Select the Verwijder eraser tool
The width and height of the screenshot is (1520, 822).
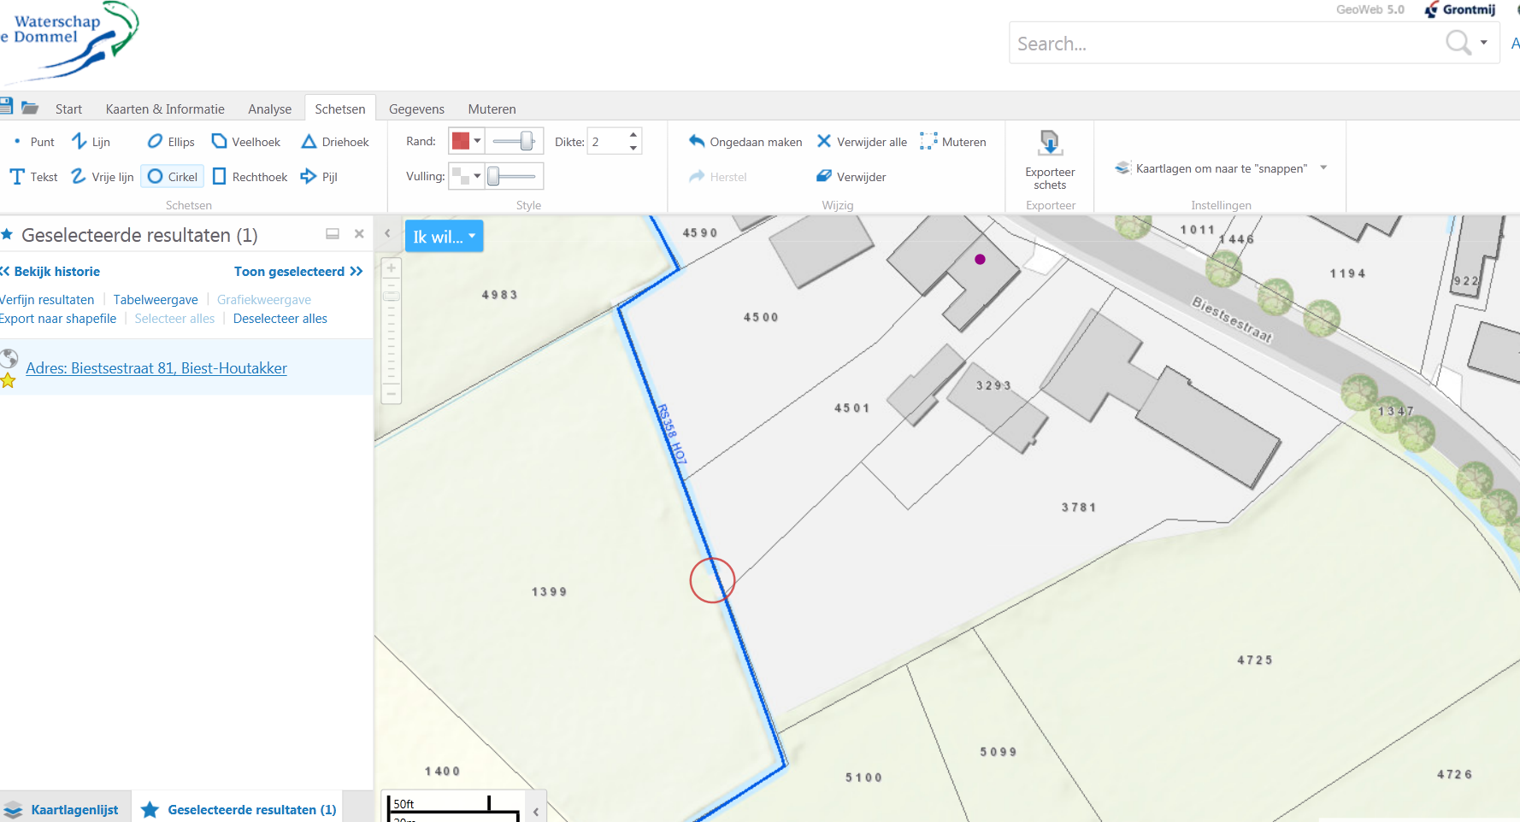point(851,177)
